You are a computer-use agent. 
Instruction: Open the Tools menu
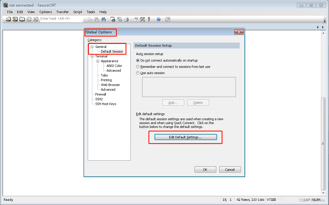91,12
